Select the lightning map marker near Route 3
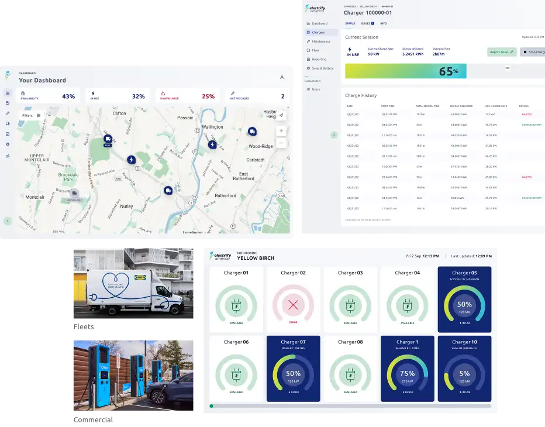Viewport: 545px width, 427px height. point(131,160)
